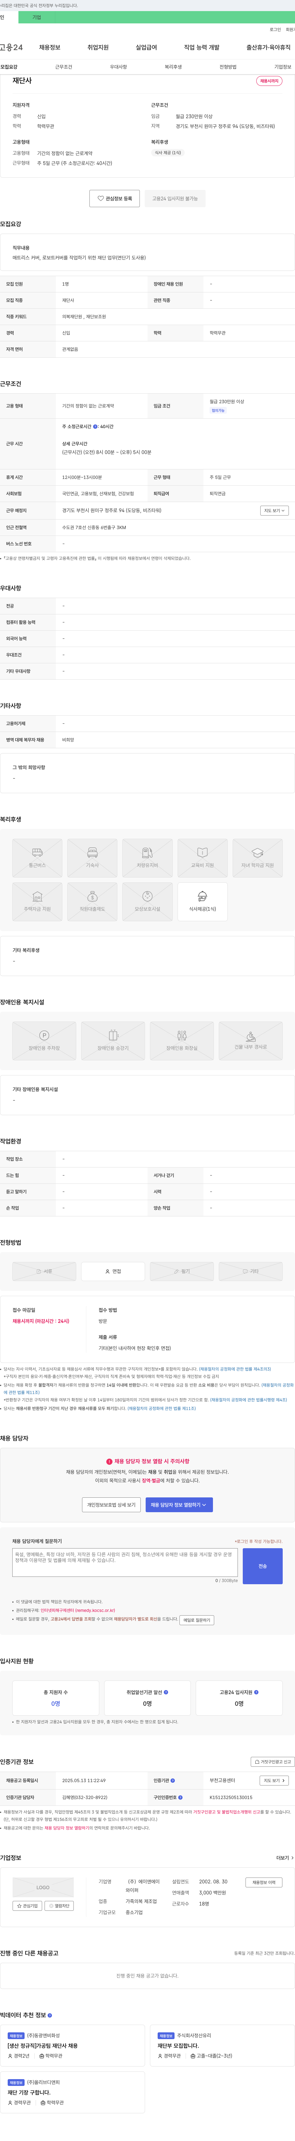Expand 더보기 in 기업정보 section

point(285,1858)
